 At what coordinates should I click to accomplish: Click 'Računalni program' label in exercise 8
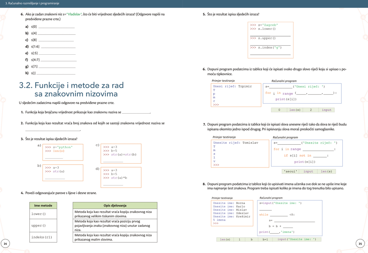tap(271, 198)
